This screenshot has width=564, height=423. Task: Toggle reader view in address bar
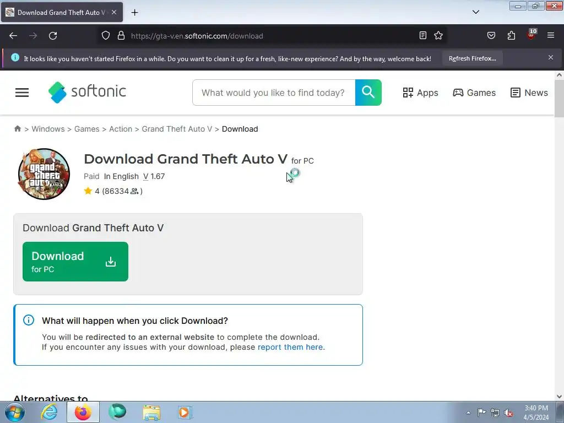(423, 35)
